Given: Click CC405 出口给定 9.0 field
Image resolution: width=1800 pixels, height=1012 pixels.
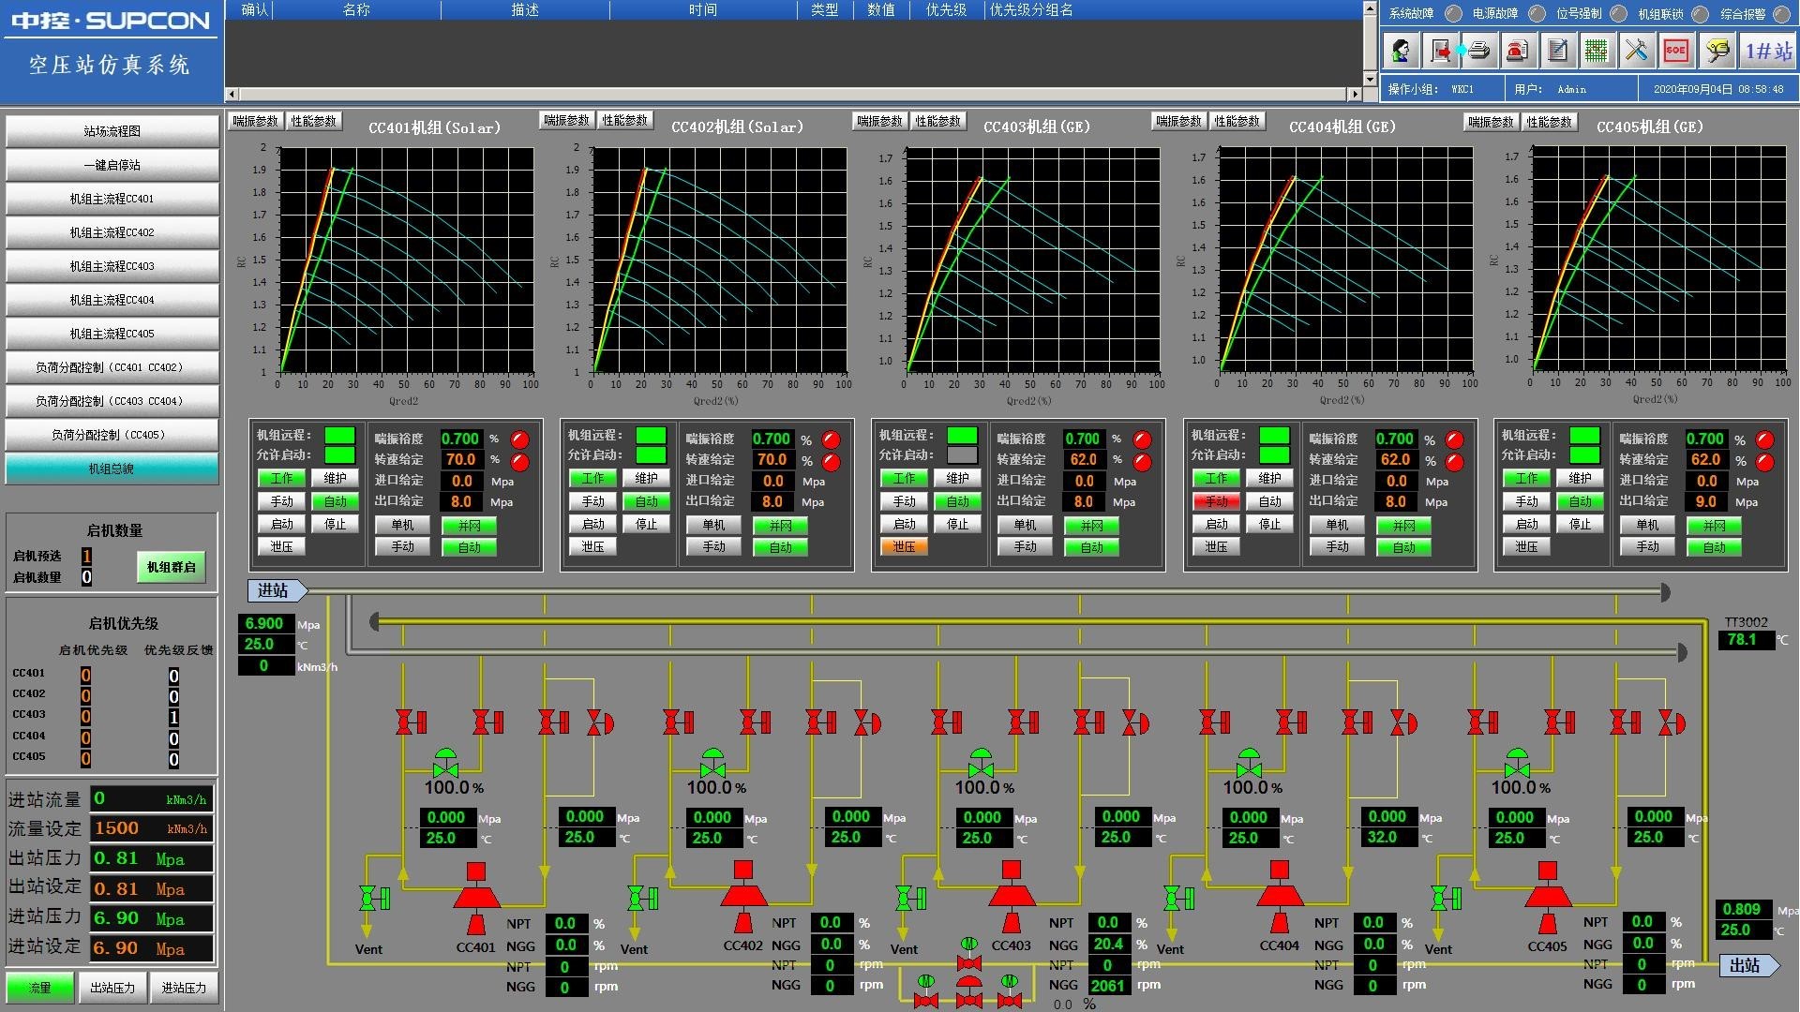Looking at the screenshot, I should coord(1706,501).
